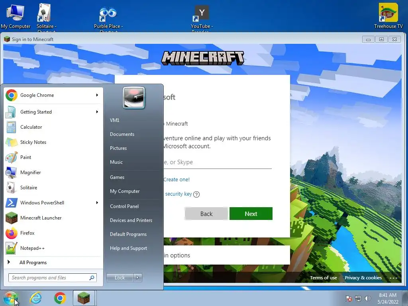Click the security key sign-in link
This screenshot has width=408, height=306.
coord(178,194)
